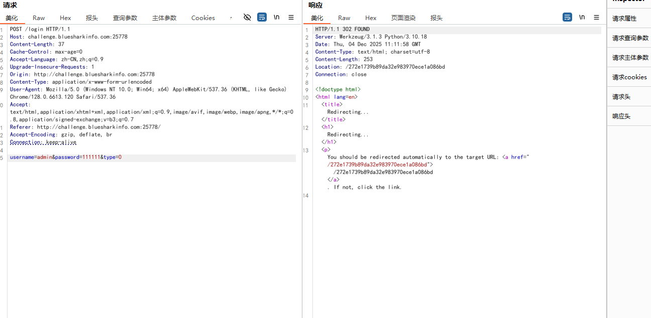Toggle word wrap icon in request panel
This screenshot has height=318, width=651.
click(262, 17)
